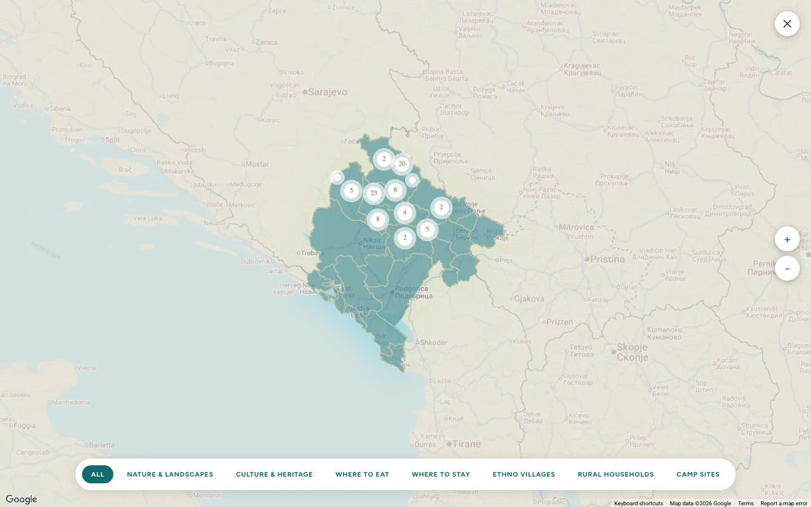Open the cluster marker labeled 4
This screenshot has width=811, height=507.
pos(404,212)
